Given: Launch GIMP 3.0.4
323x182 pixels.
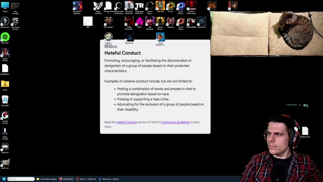Looking at the screenshot, I should (5, 164).
